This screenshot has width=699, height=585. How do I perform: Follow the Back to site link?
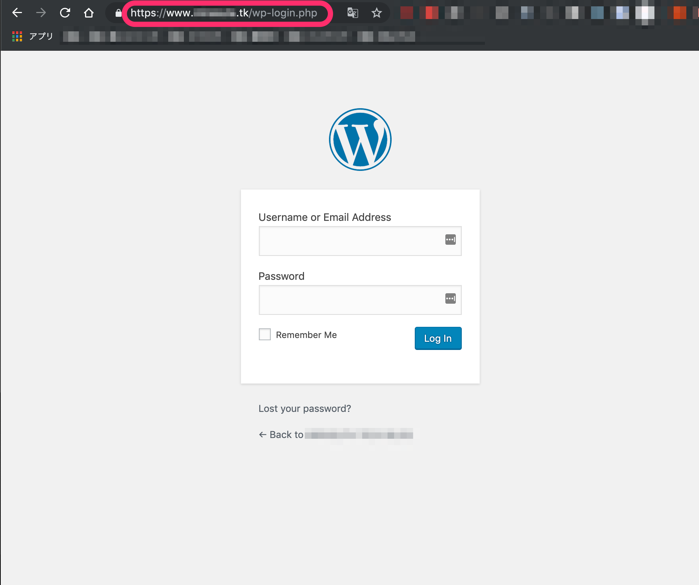tap(336, 435)
